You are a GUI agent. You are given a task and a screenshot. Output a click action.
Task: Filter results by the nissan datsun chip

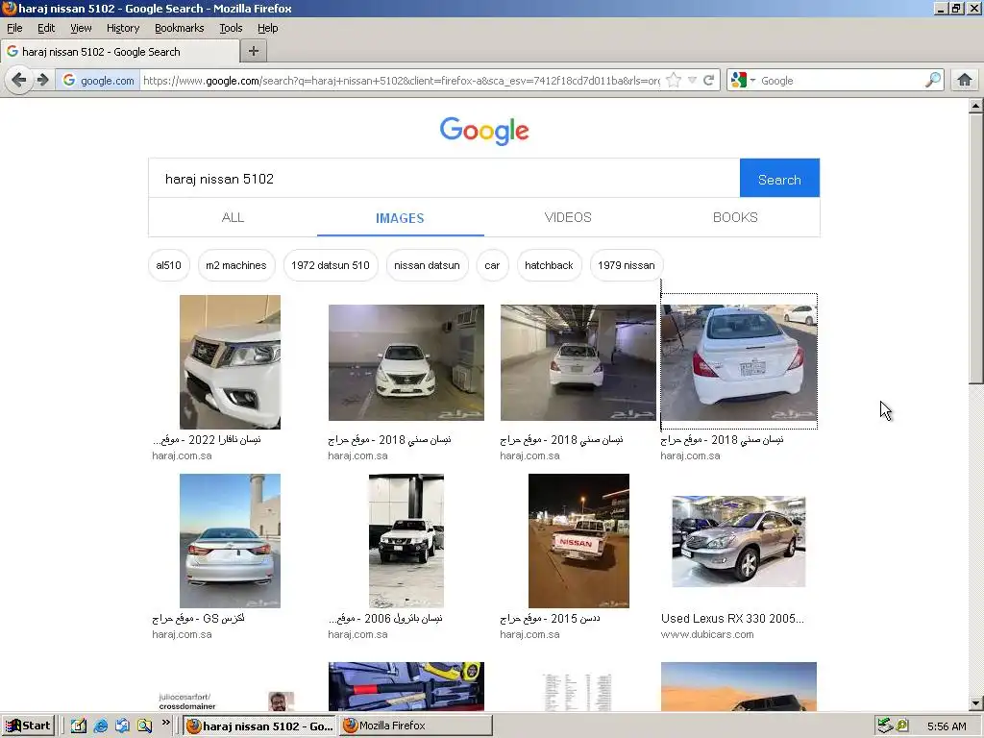(x=427, y=265)
